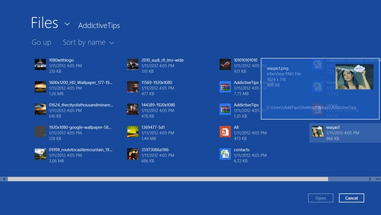Viewport: 381px width, 215px height.
Task: Click the 1.44 MB size text
Action: [149, 138]
